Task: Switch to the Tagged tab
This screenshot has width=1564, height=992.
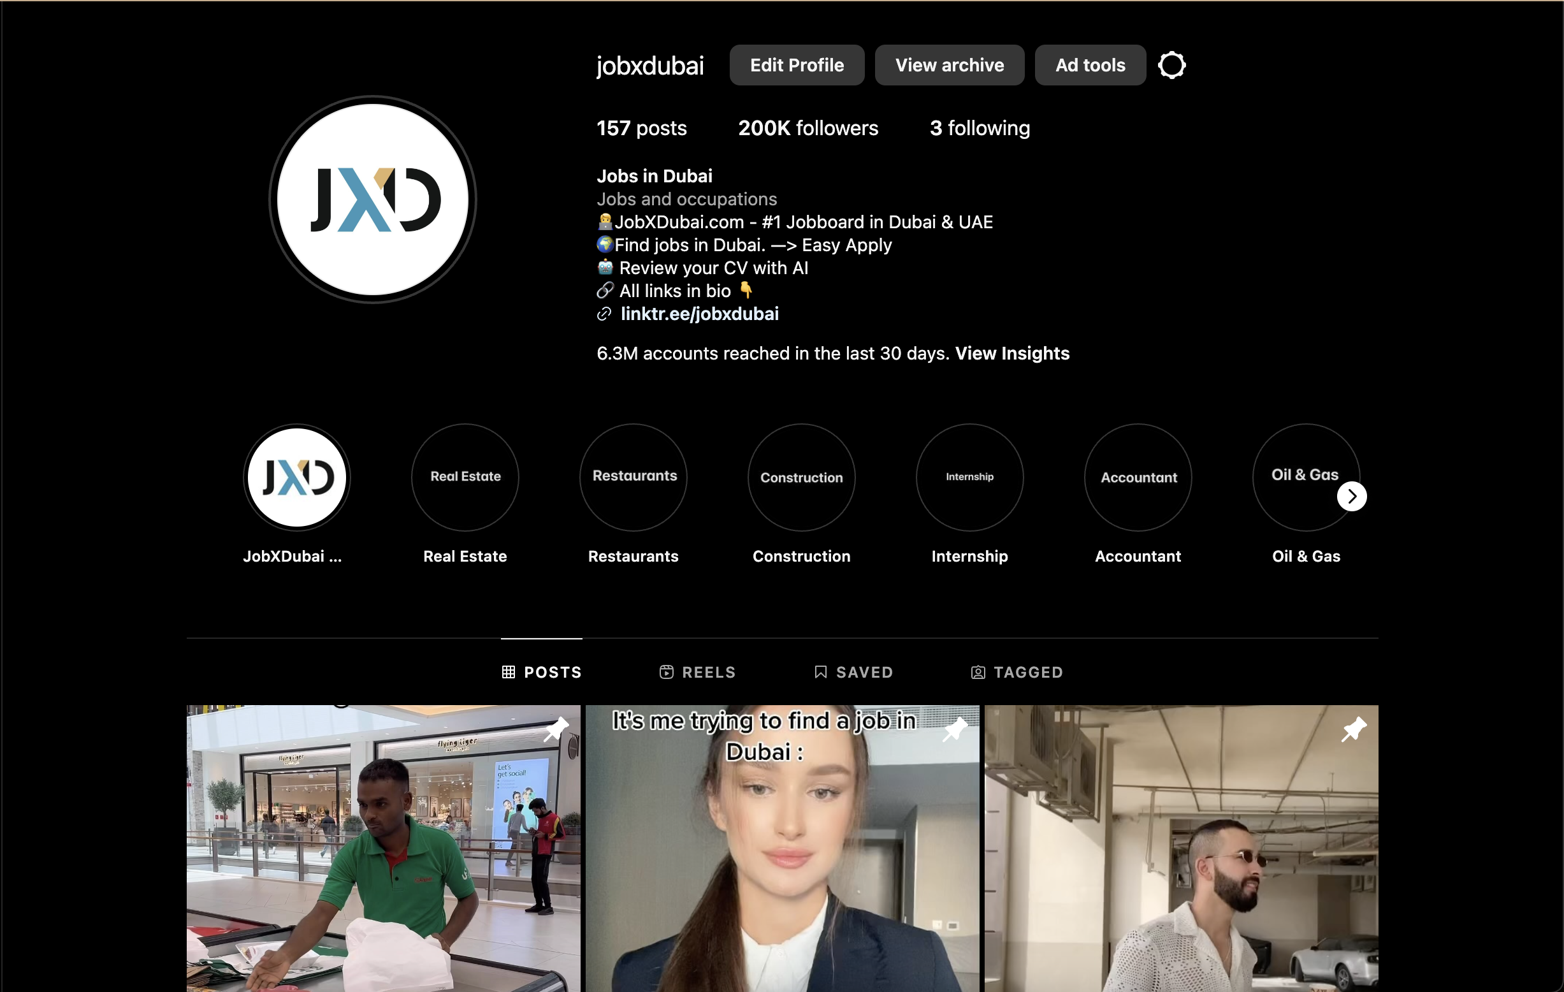Action: [1017, 672]
